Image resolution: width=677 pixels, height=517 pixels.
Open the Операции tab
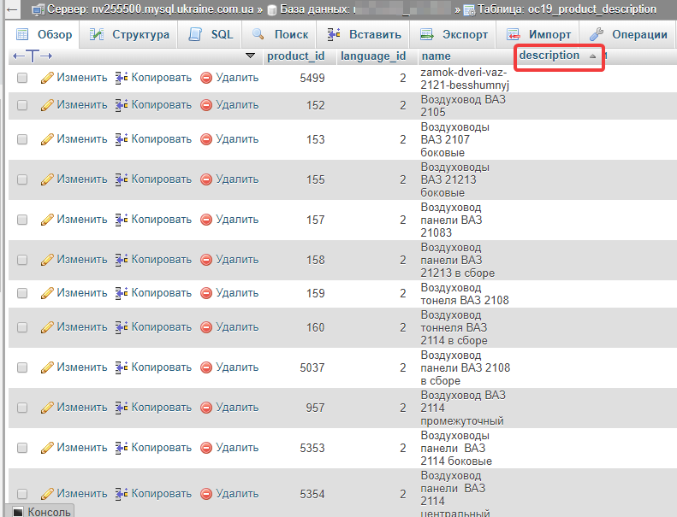pos(628,34)
